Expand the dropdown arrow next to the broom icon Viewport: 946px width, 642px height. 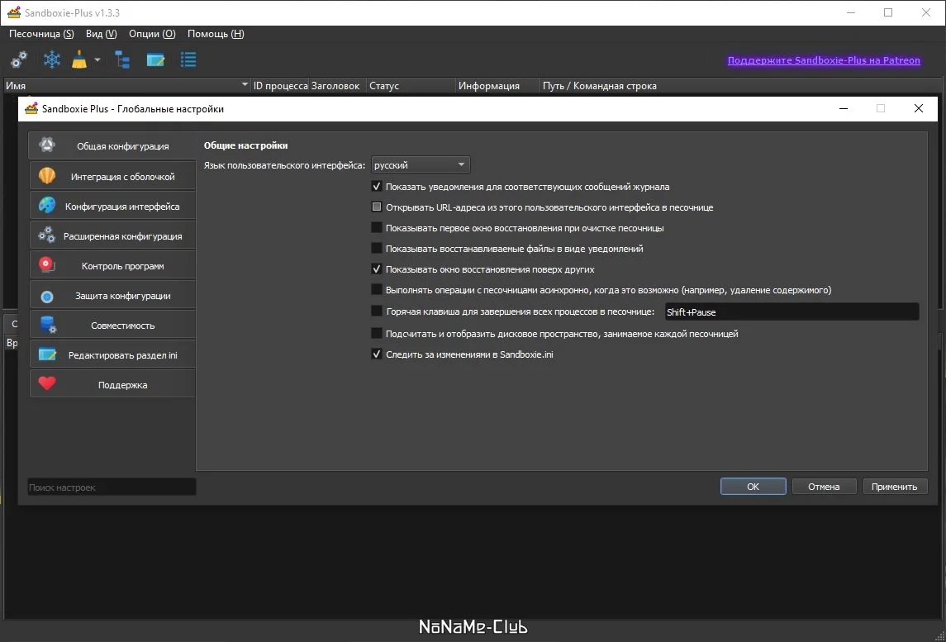click(97, 59)
